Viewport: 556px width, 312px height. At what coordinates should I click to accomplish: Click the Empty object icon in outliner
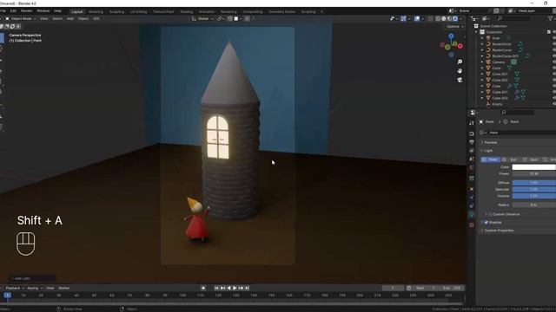click(488, 104)
